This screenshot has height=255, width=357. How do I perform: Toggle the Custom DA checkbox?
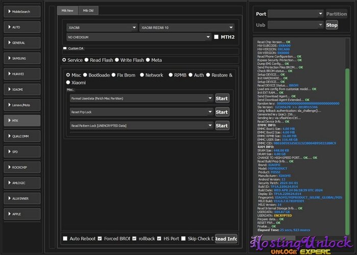[65, 48]
